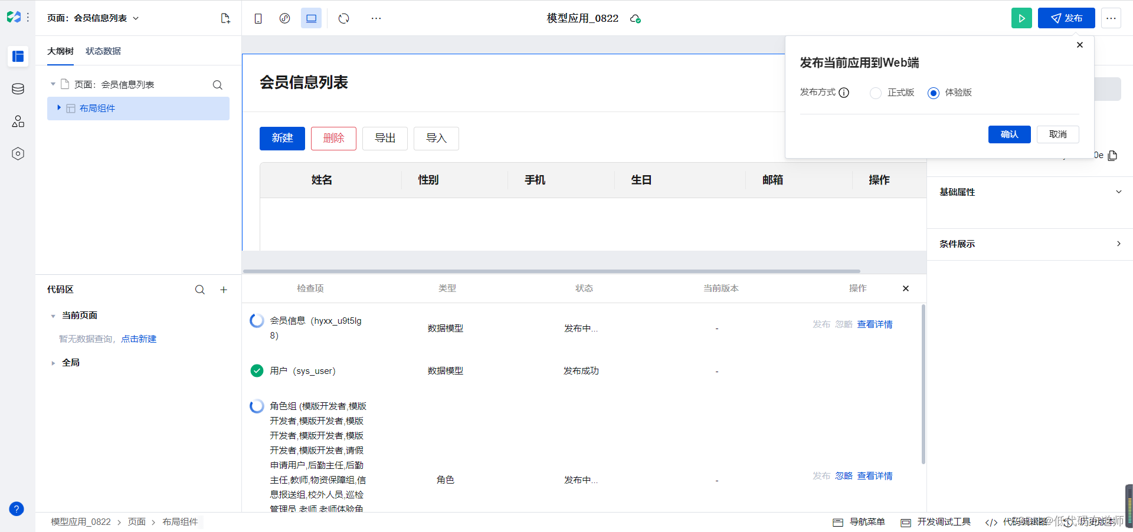Click the 性别 table column header
Viewport: 1133px width, 532px height.
coord(428,180)
